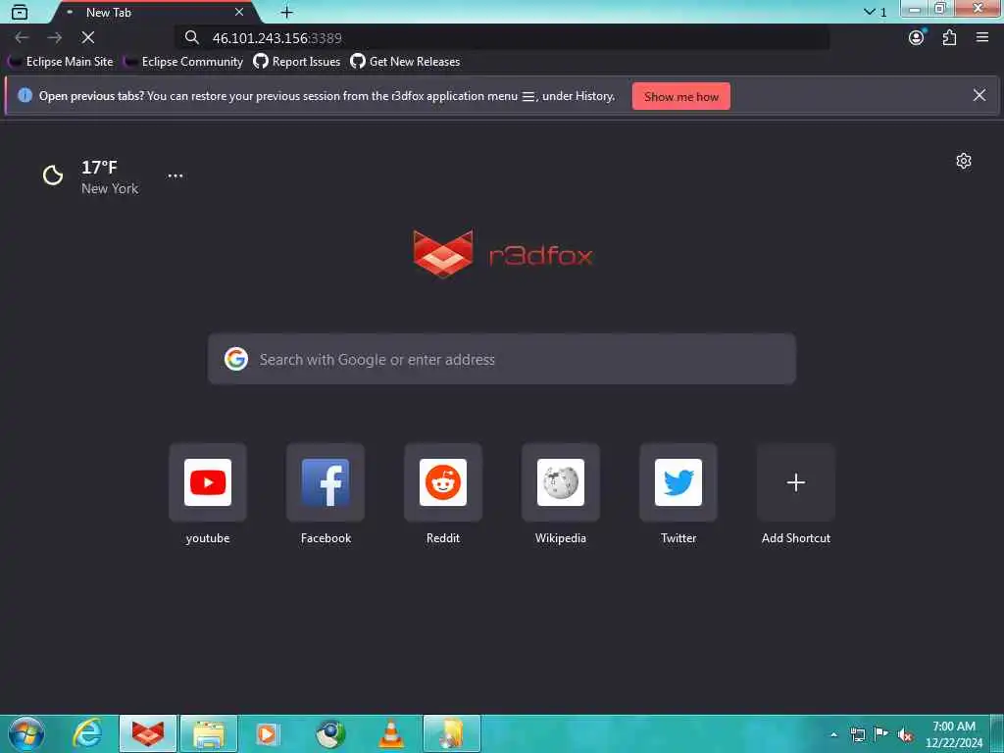Click the r3dfox taskbar button
Screen dimensions: 1004x753
click(148, 733)
